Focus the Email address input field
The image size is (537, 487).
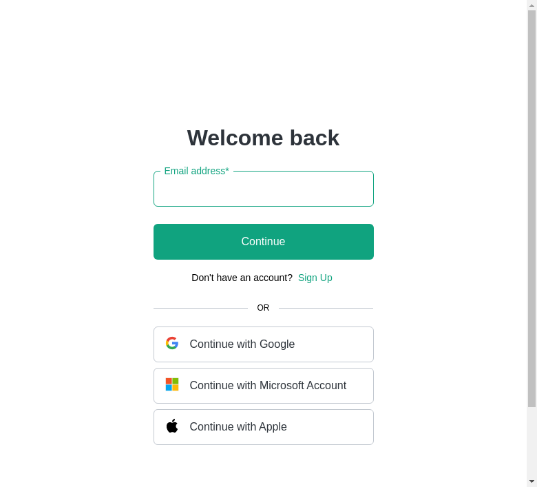point(264,189)
